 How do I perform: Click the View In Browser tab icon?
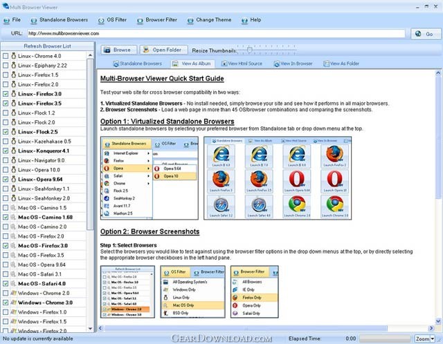[277, 64]
